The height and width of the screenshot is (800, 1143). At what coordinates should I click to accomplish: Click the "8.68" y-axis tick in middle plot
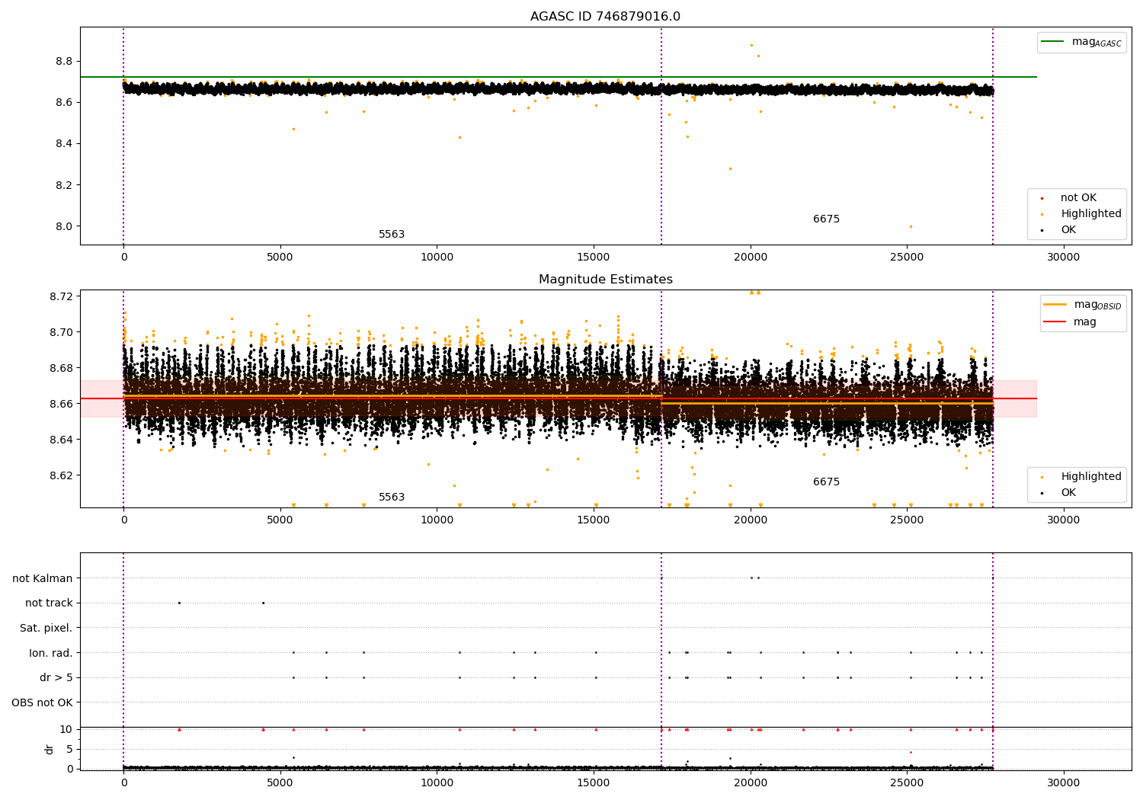click(60, 368)
